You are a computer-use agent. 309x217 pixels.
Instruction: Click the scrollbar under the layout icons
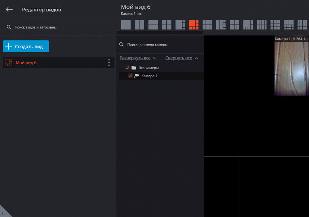[x=160, y=33]
